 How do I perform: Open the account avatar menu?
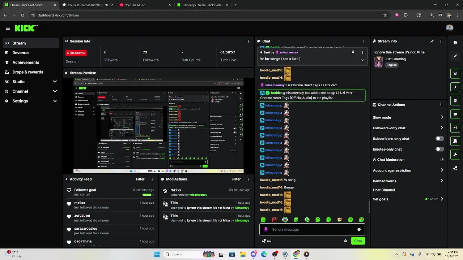pos(450,28)
